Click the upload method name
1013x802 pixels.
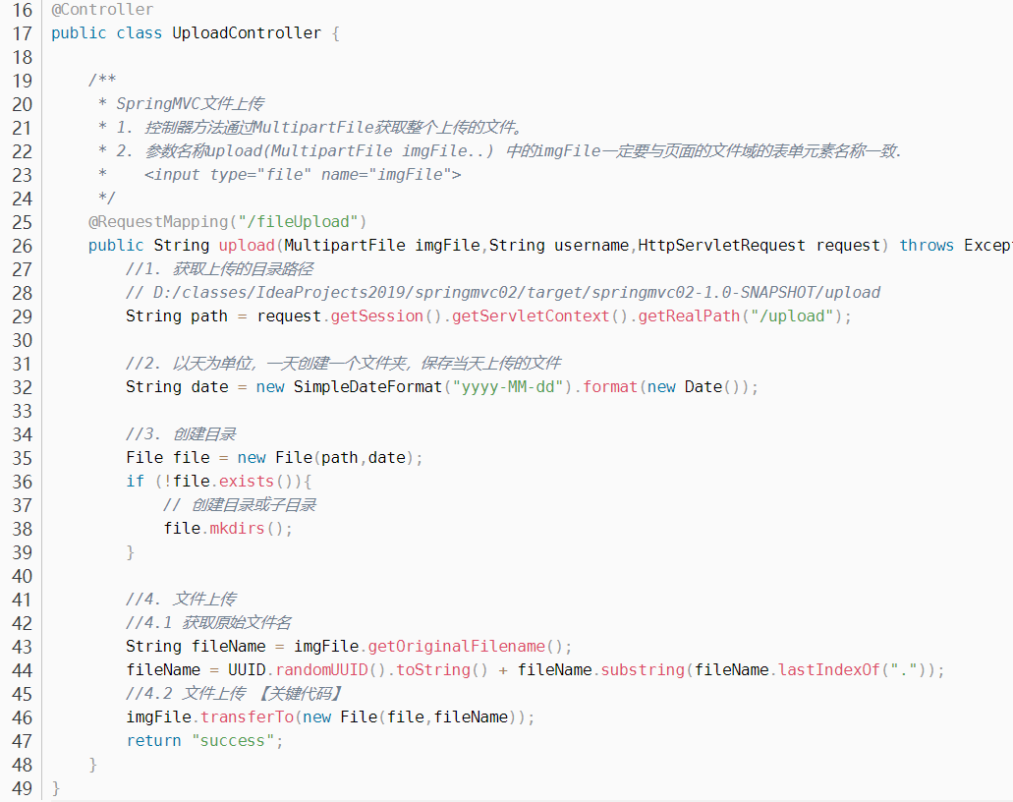coord(247,246)
